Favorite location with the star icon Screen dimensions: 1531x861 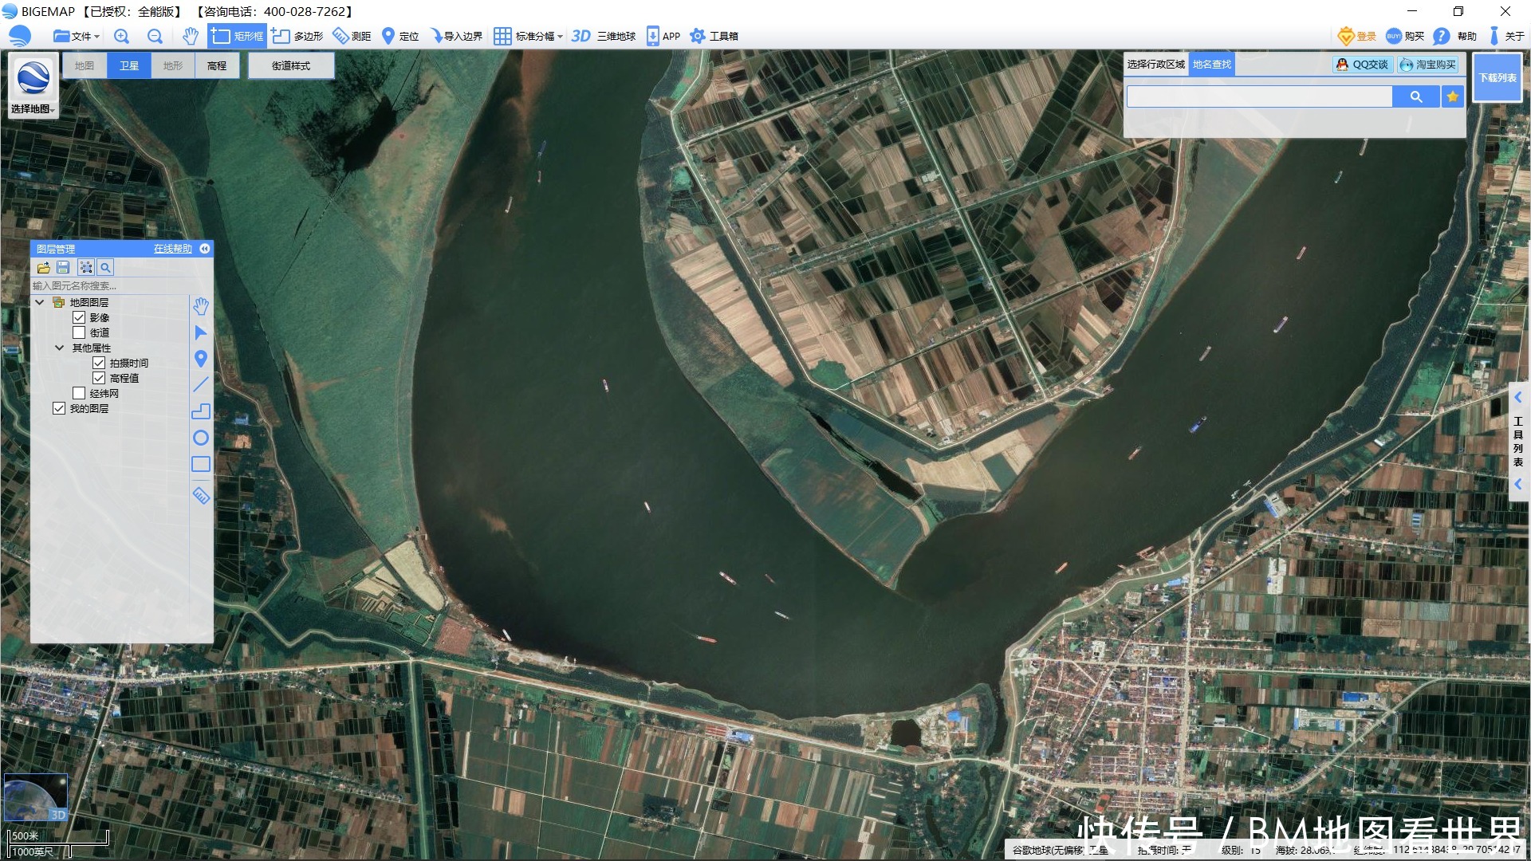point(1452,96)
